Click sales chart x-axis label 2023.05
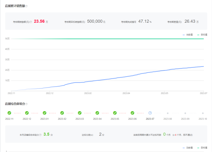212x152 pixels. click(165, 93)
